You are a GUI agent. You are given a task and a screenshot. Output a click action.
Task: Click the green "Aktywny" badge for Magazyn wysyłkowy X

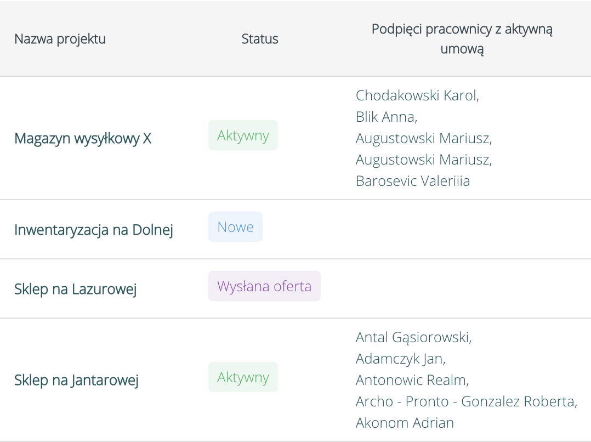(x=243, y=135)
